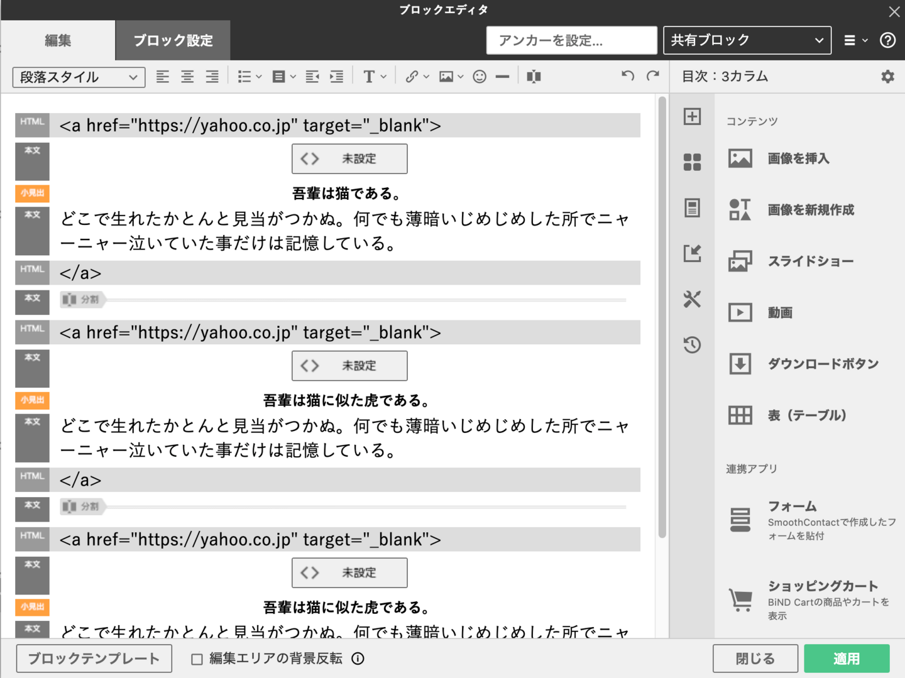Click first opening anchor HTML line
The height and width of the screenshot is (678, 905).
pos(345,125)
